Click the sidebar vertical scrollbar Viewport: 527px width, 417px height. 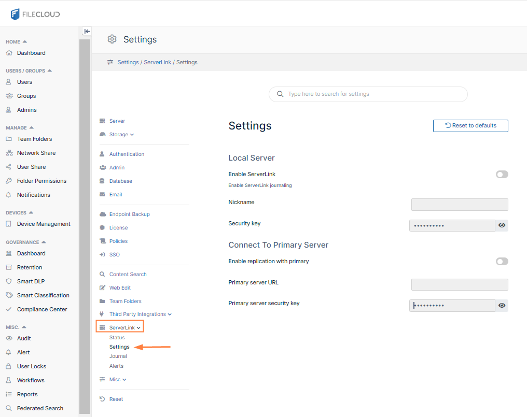coord(85,223)
